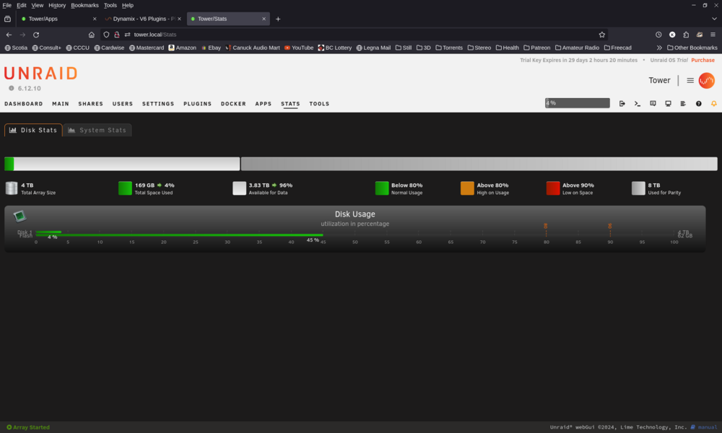Switch to the System Stats tab
722x433 pixels.
97,130
